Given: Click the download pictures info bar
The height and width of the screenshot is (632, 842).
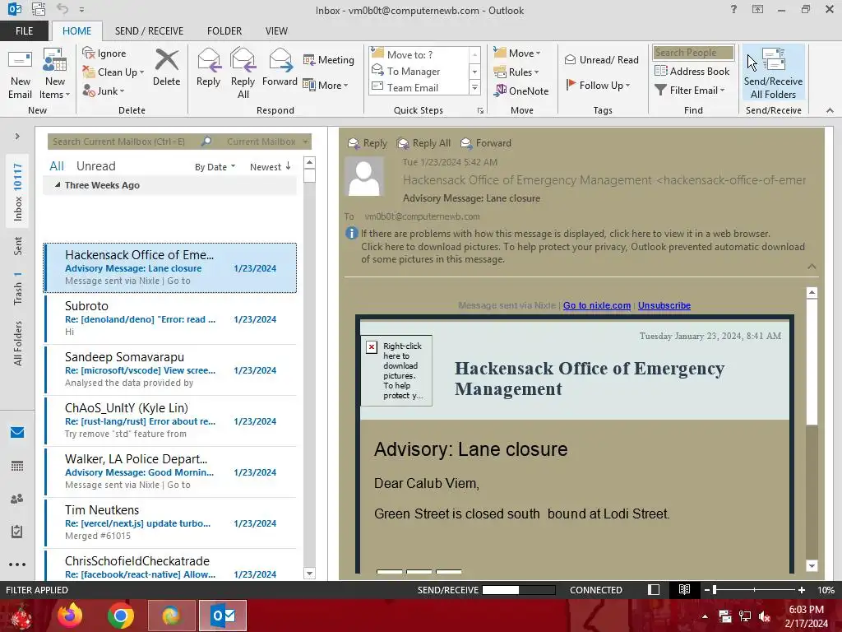Looking at the screenshot, I should (583, 253).
